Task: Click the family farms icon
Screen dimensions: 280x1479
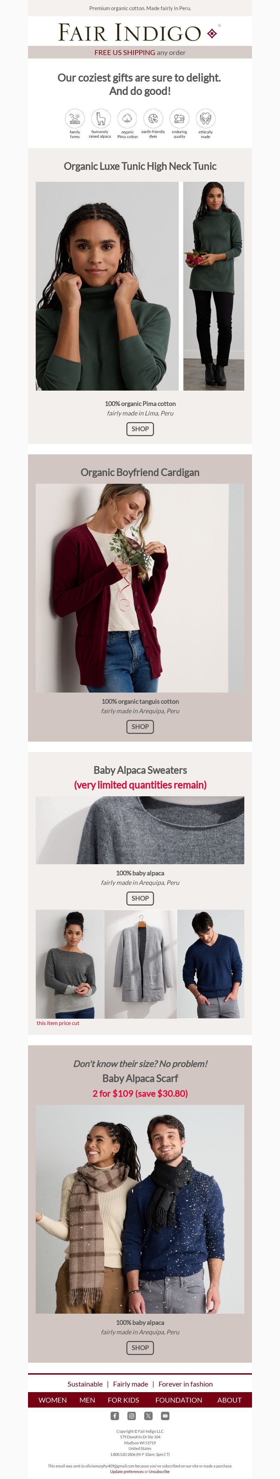Action: (75, 118)
